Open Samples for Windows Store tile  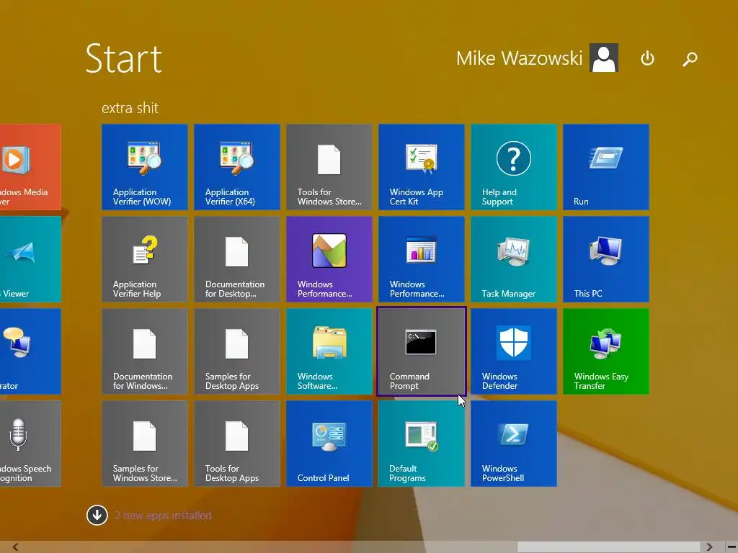click(144, 444)
